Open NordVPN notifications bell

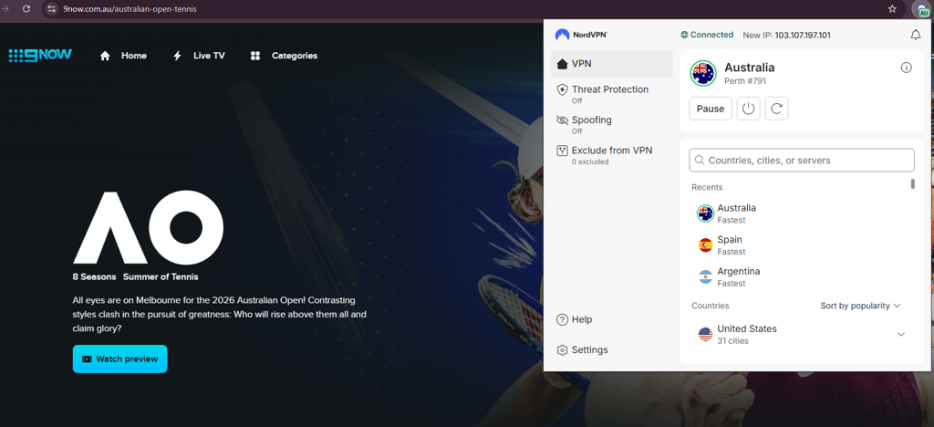click(x=916, y=36)
